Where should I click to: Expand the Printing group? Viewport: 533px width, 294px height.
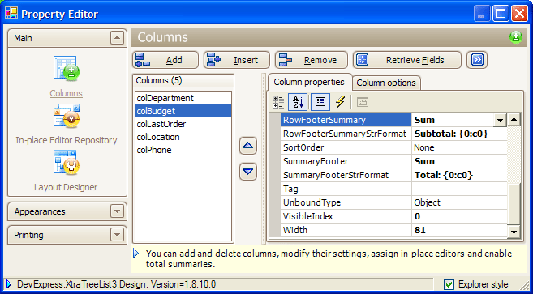(117, 235)
